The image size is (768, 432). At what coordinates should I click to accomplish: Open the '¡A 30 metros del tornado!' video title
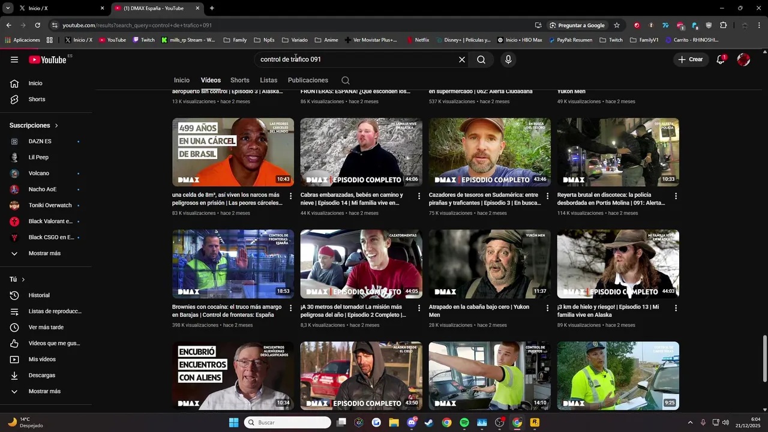pos(353,311)
